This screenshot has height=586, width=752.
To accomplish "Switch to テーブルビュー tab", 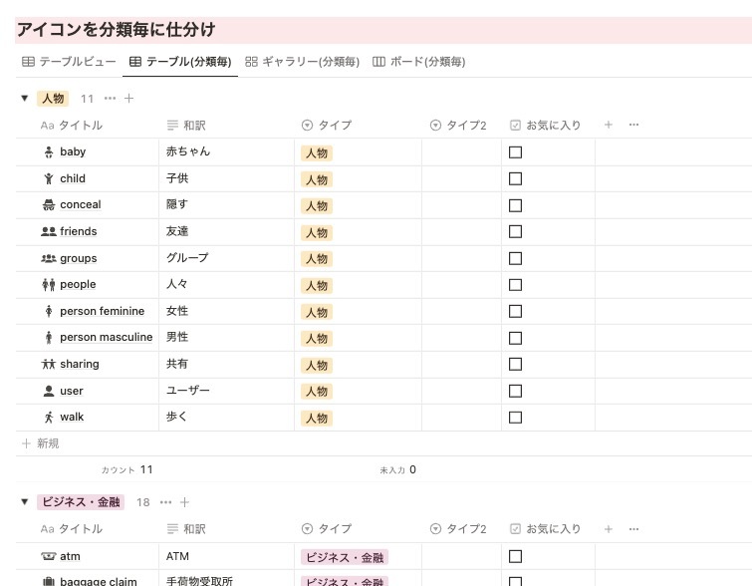I will click(x=69, y=62).
